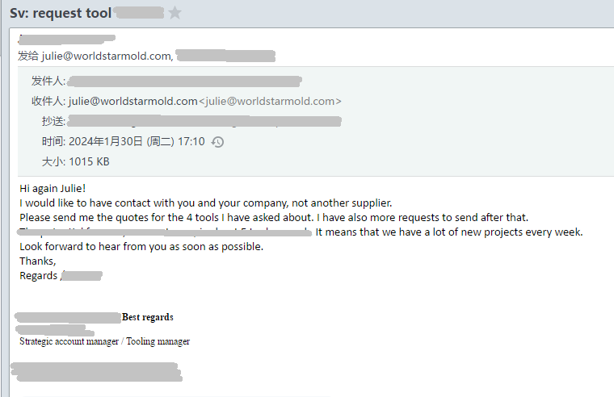Image resolution: width=614 pixels, height=397 pixels.
Task: Click the 'Look forward to hear from you' line
Action: pyautogui.click(x=141, y=246)
